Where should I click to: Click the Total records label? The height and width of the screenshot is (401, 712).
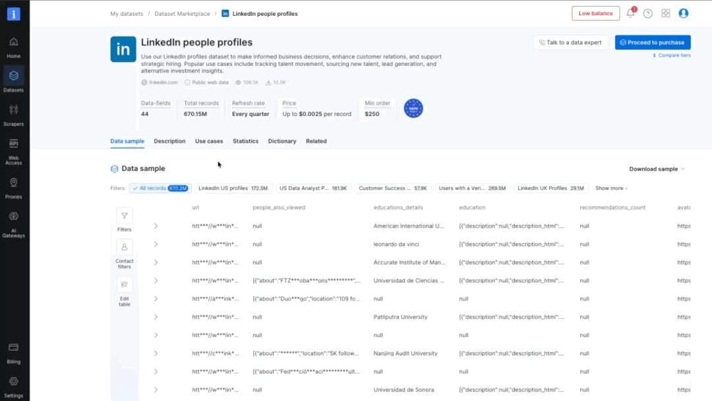pyautogui.click(x=201, y=103)
